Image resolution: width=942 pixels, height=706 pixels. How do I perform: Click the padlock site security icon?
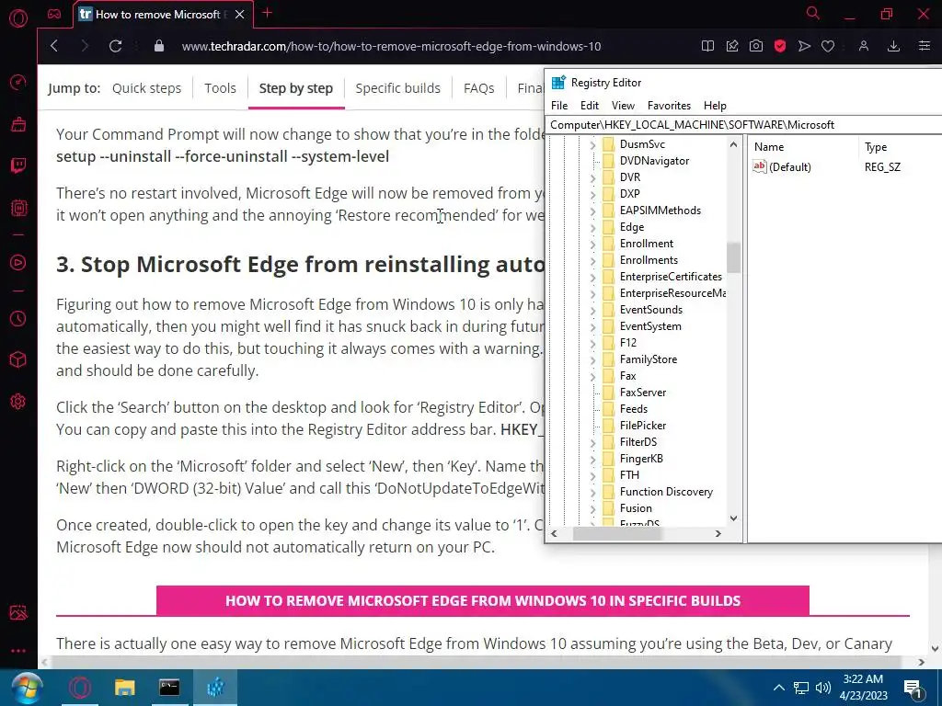158,46
